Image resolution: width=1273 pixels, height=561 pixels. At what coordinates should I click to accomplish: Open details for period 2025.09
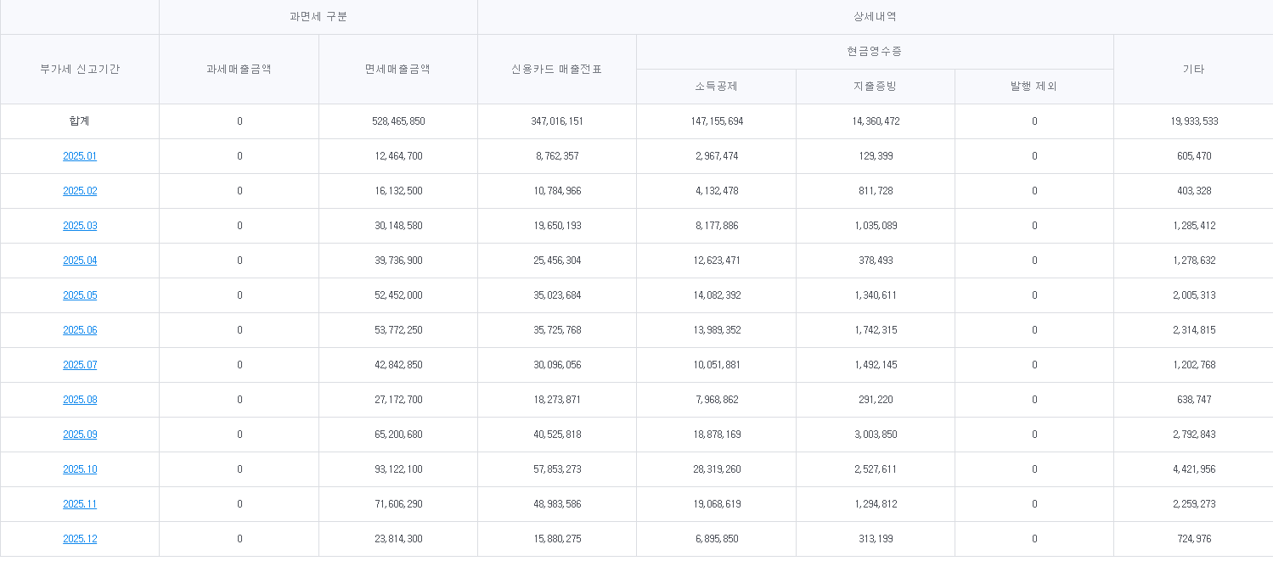coord(80,435)
